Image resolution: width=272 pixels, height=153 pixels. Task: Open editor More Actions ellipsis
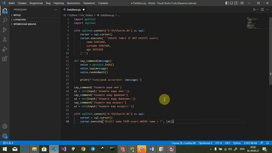(267, 10)
